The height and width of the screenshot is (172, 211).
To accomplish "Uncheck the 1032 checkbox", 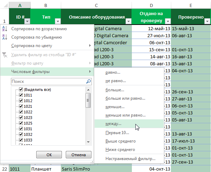I will pyautogui.click(x=21, y=134).
